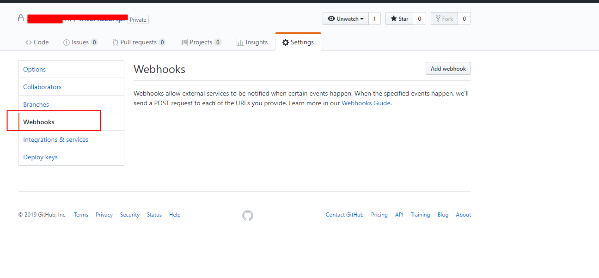The height and width of the screenshot is (278, 599).
Task: Click the star icon to star this repository
Action: [x=393, y=18]
